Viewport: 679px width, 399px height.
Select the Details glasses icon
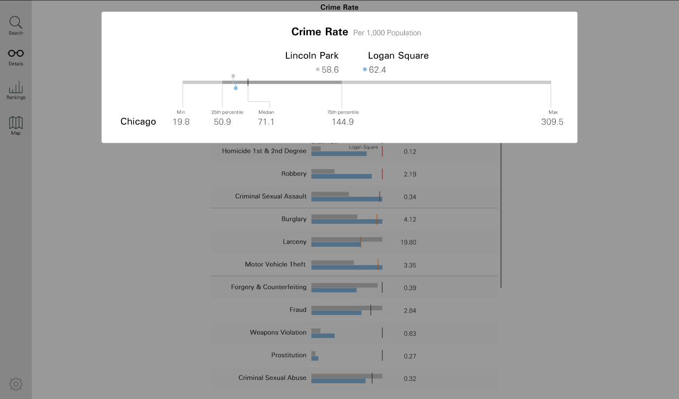tap(16, 53)
